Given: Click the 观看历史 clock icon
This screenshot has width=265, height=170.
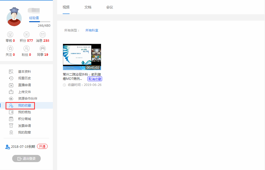Looking at the screenshot, I should coord(11,78).
